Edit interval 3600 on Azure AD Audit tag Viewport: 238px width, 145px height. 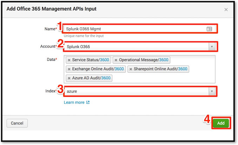[106, 78]
